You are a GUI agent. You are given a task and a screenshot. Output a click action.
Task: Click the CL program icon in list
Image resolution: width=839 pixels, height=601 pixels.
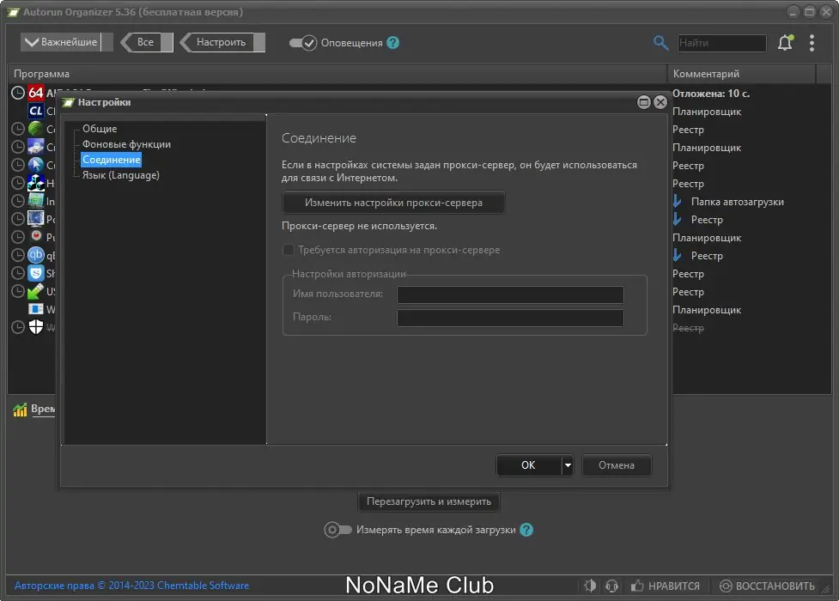(x=36, y=111)
